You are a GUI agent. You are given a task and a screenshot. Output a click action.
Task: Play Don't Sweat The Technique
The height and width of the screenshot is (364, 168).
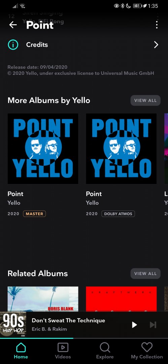[x=134, y=325]
